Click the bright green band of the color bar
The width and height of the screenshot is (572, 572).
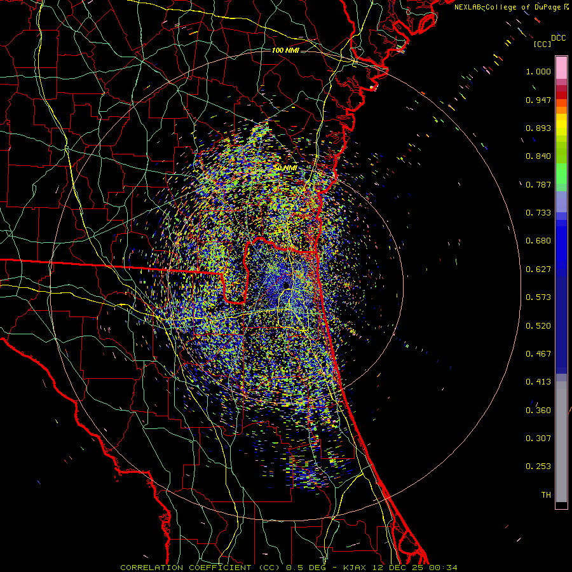[561, 174]
